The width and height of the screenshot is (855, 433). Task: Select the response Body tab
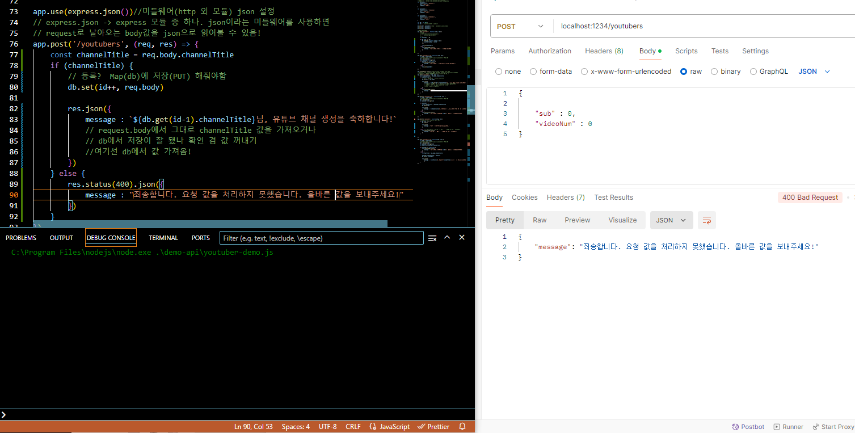pyautogui.click(x=494, y=197)
